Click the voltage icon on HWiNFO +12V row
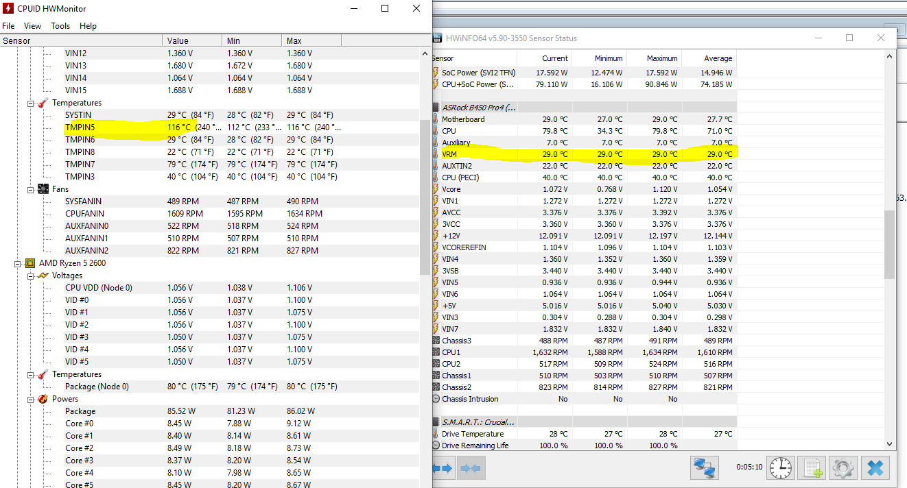This screenshot has height=488, width=907. tap(436, 236)
